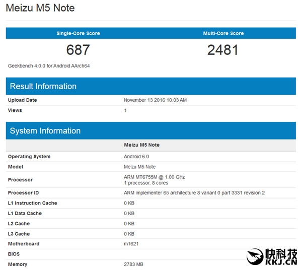Click the multi-core score 2481

point(223,50)
